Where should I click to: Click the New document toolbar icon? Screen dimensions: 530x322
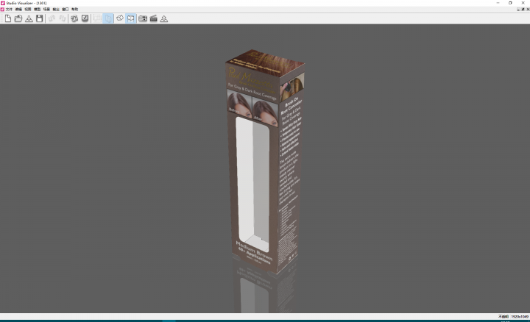(8, 18)
